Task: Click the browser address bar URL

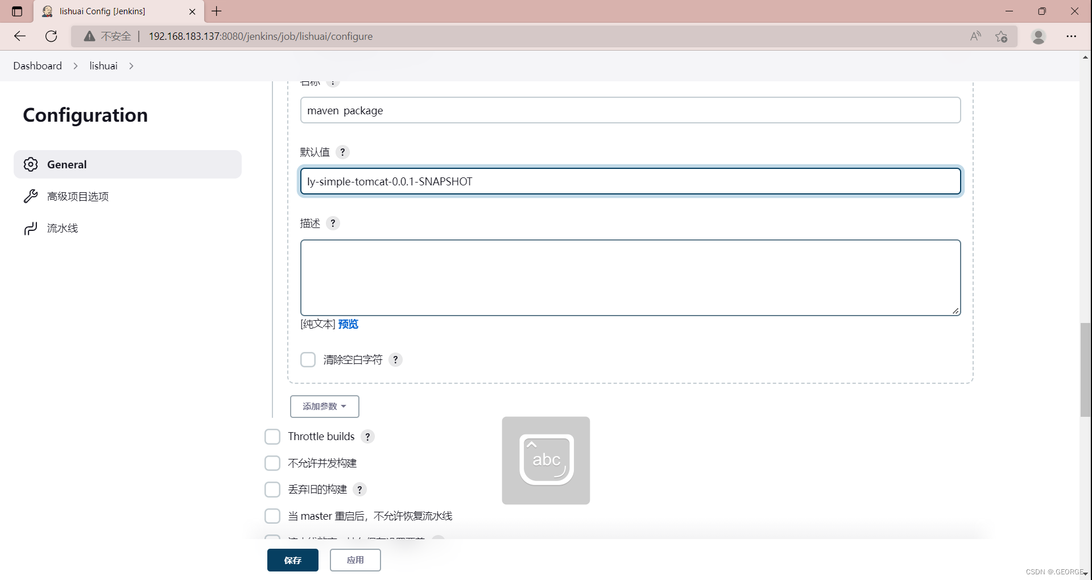Action: point(260,36)
